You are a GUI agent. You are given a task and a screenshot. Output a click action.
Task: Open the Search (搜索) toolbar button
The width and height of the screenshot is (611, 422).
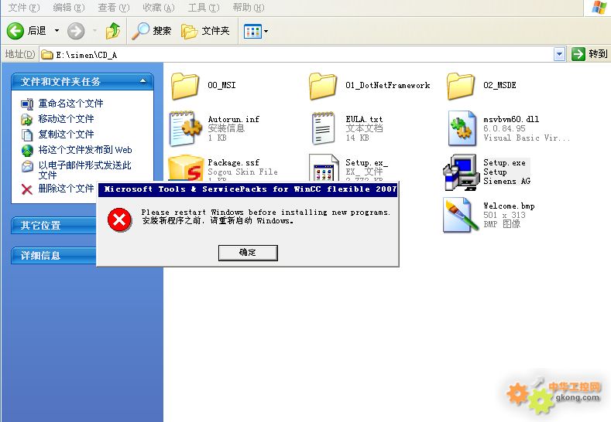click(151, 31)
